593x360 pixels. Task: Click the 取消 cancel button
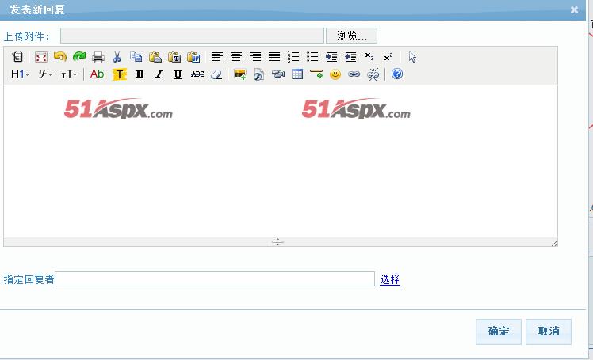(549, 332)
